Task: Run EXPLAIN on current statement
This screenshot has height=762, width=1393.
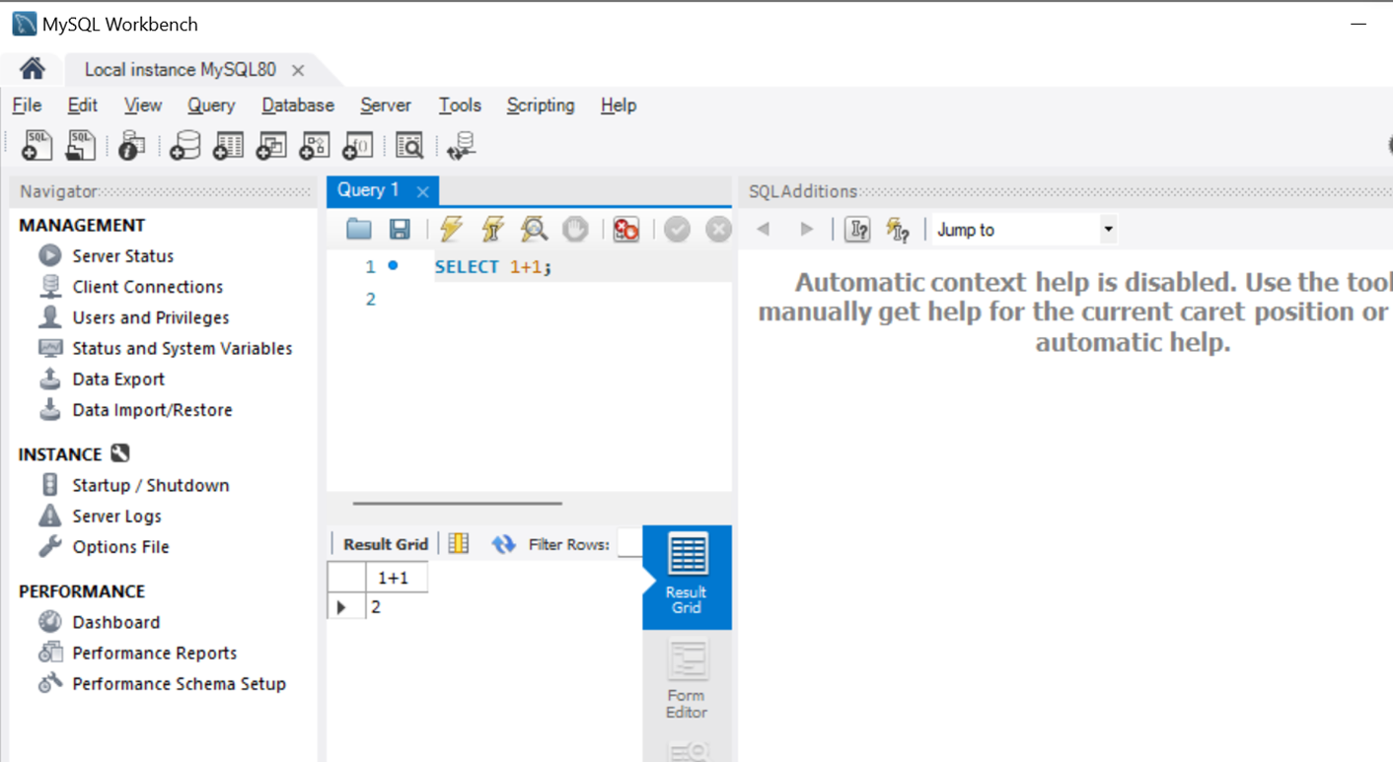Action: [x=534, y=229]
